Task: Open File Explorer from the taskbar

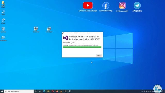Action: click(x=48, y=91)
